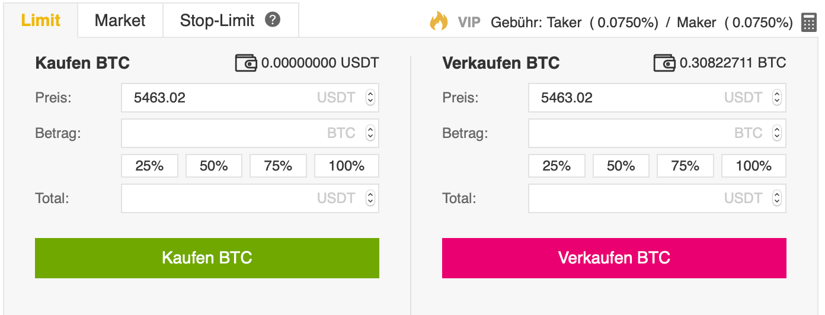Click the buy Betrag input field

225,133
